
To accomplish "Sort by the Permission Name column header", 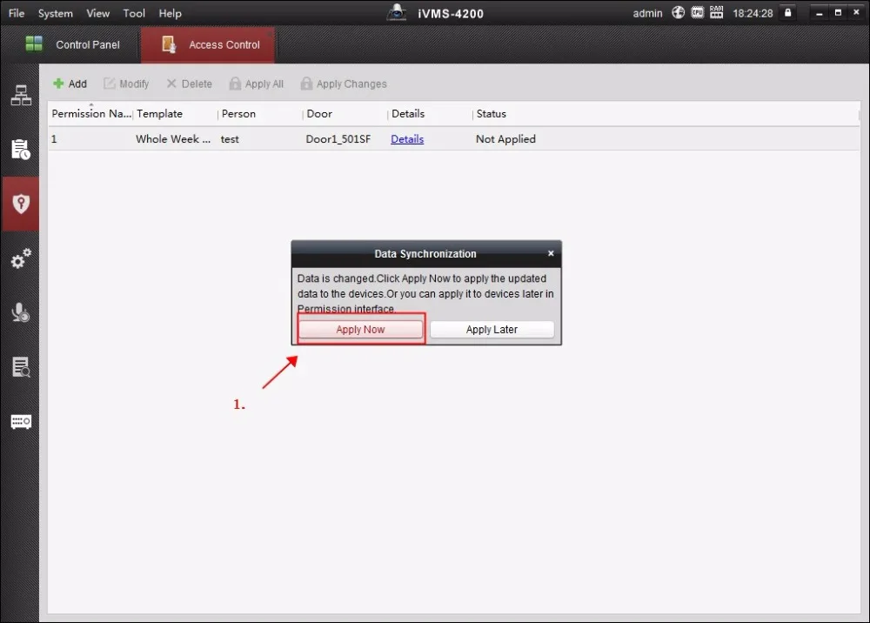I will point(91,114).
